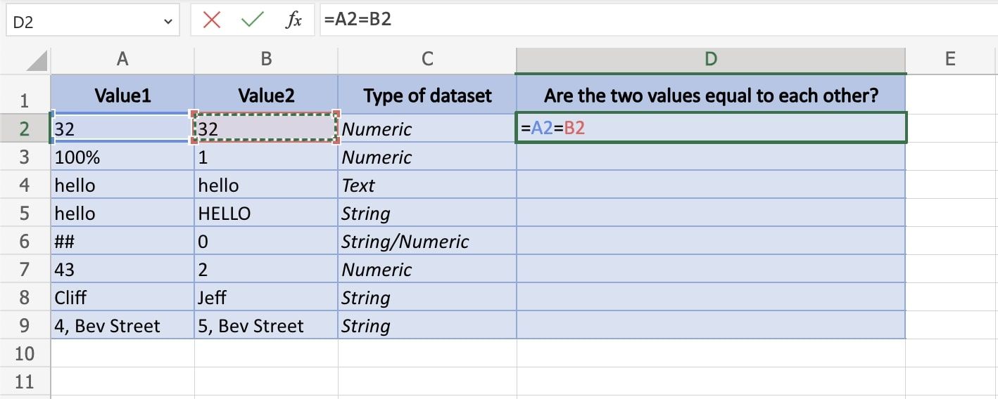This screenshot has width=998, height=399.
Task: Select column B header
Action: pyautogui.click(x=266, y=60)
